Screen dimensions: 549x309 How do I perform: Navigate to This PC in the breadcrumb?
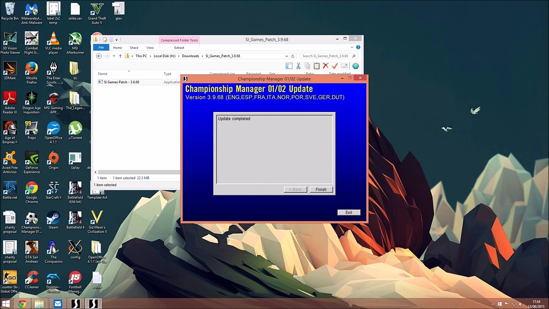coord(141,56)
